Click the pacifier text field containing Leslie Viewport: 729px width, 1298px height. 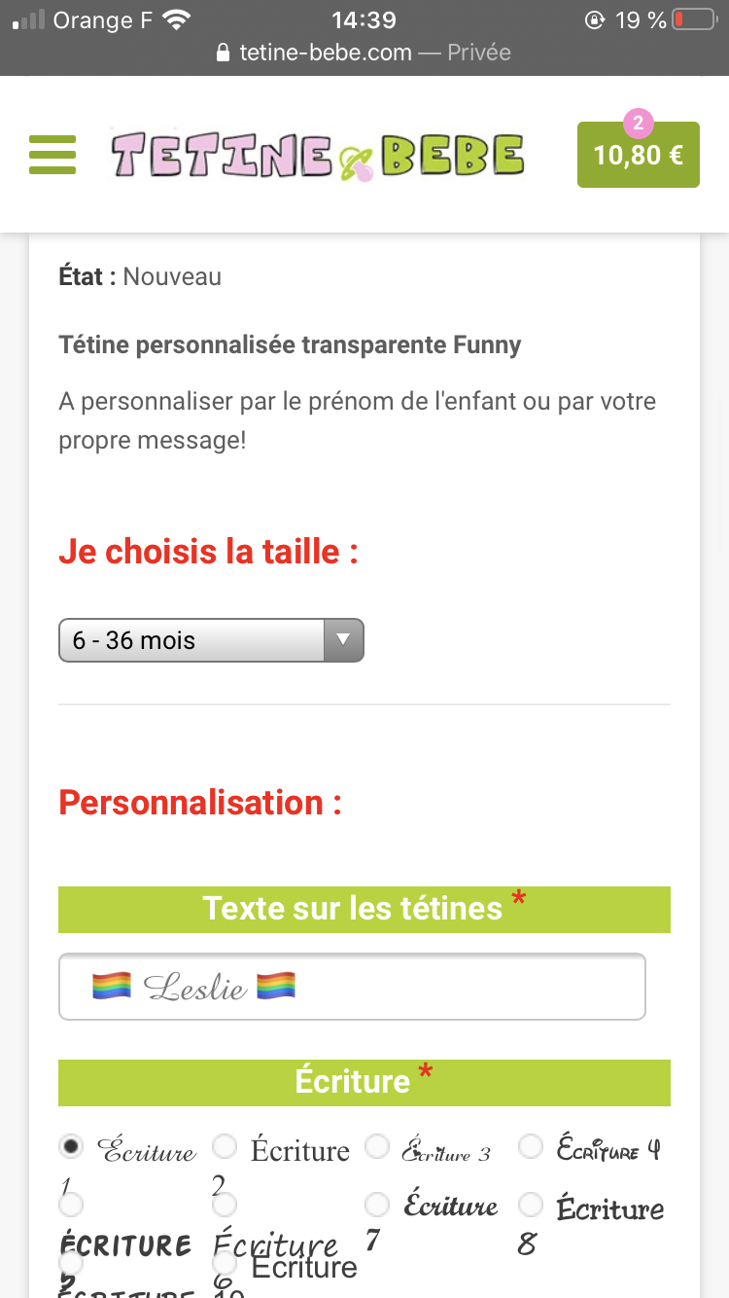pos(352,987)
